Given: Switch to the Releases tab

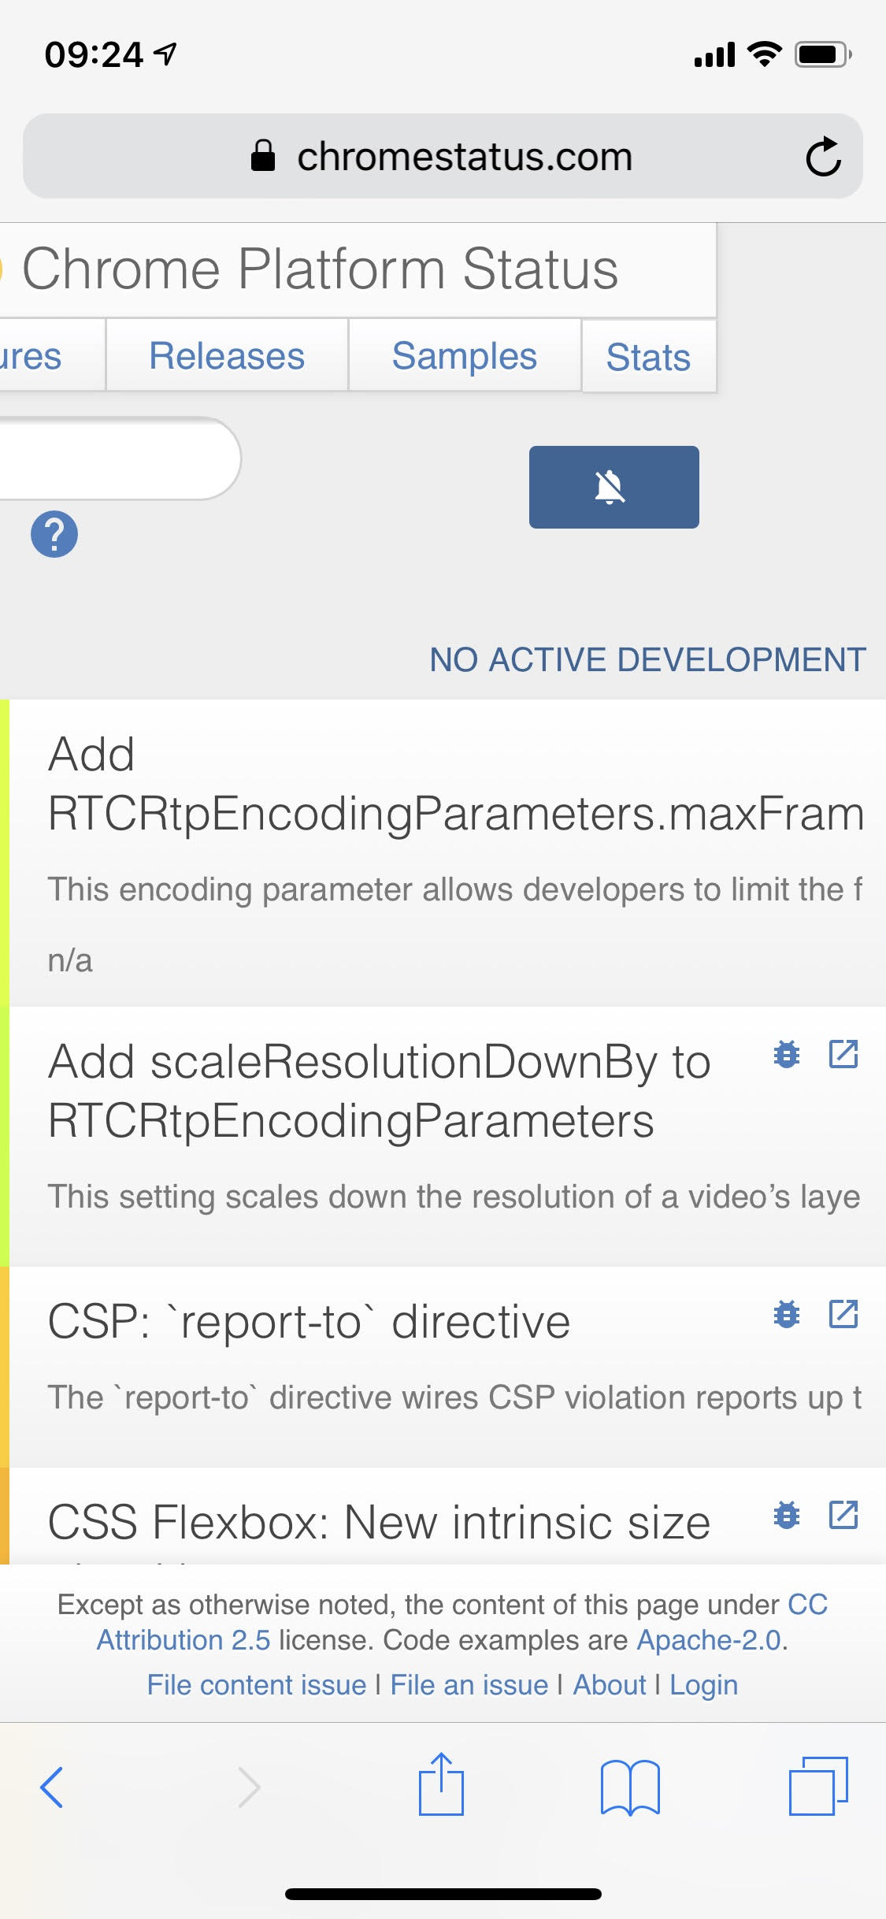Looking at the screenshot, I should click(x=227, y=356).
